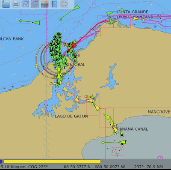Select green AIS target beside the toolbar

(77, 7)
